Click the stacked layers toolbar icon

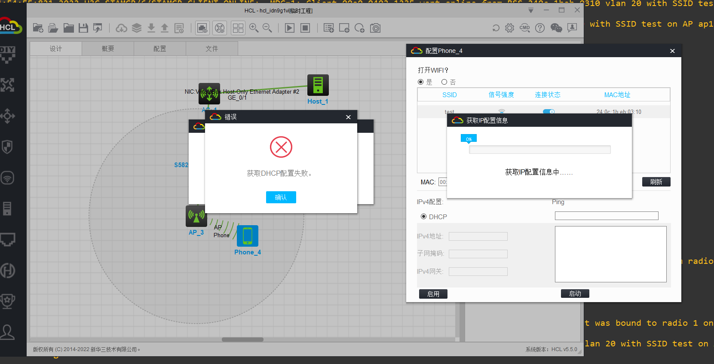coord(137,28)
